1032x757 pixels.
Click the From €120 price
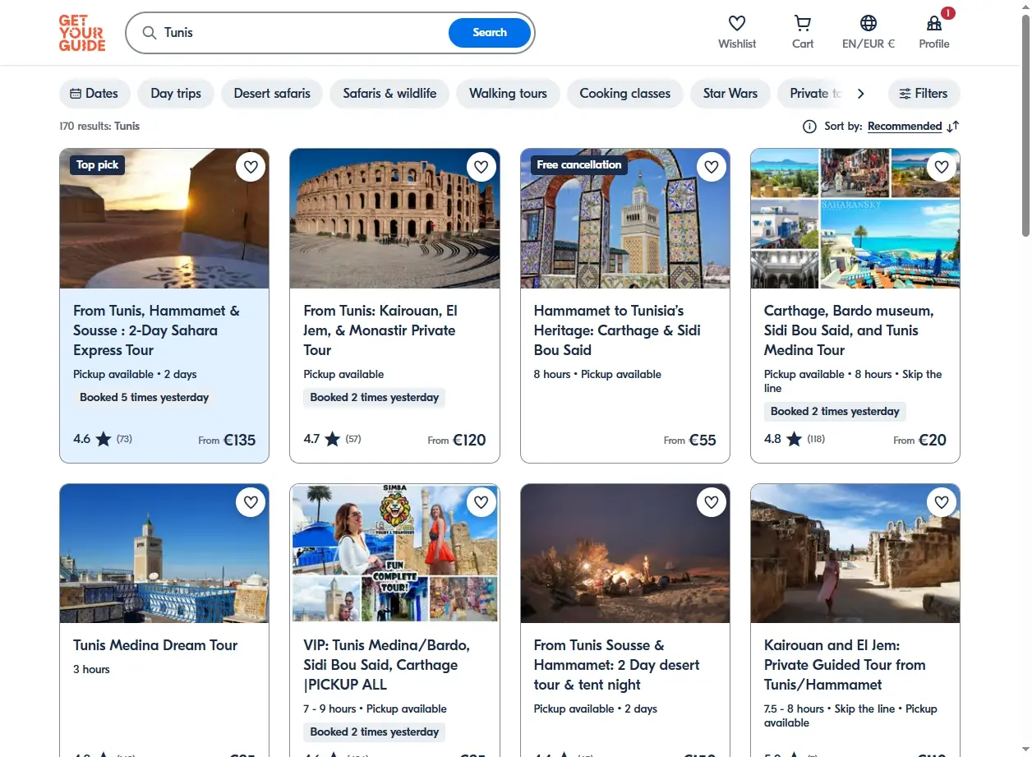tap(457, 440)
